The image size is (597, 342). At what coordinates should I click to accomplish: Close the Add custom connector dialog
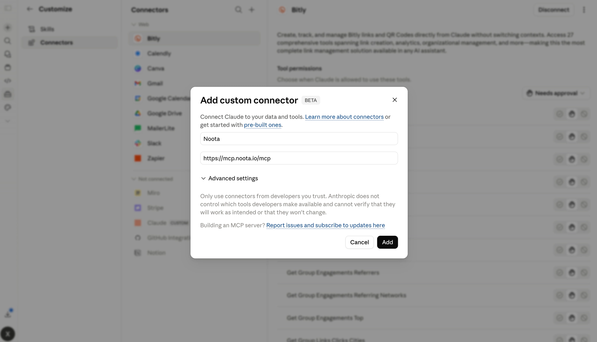pyautogui.click(x=395, y=100)
